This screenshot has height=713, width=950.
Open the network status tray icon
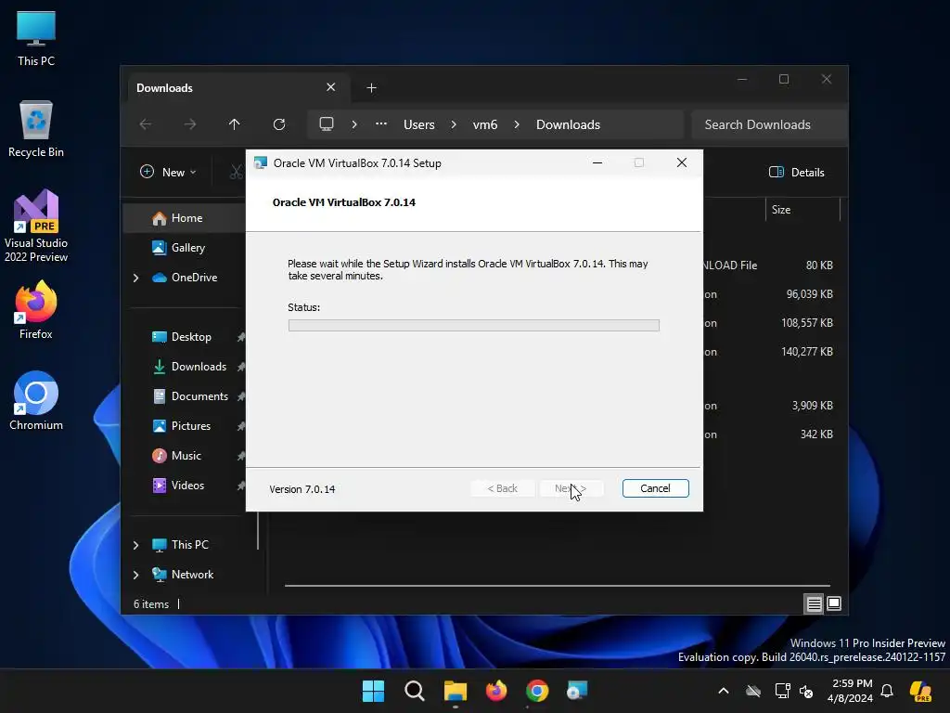(782, 691)
